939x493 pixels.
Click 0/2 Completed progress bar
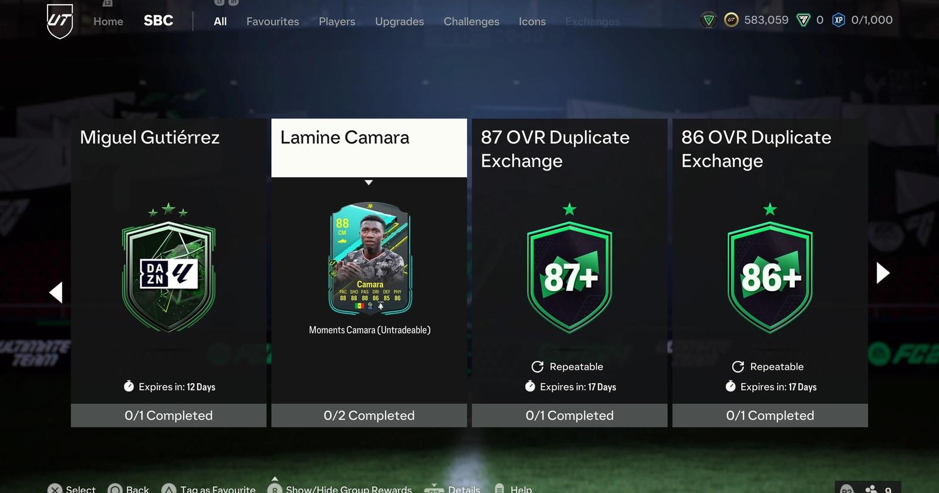point(369,416)
